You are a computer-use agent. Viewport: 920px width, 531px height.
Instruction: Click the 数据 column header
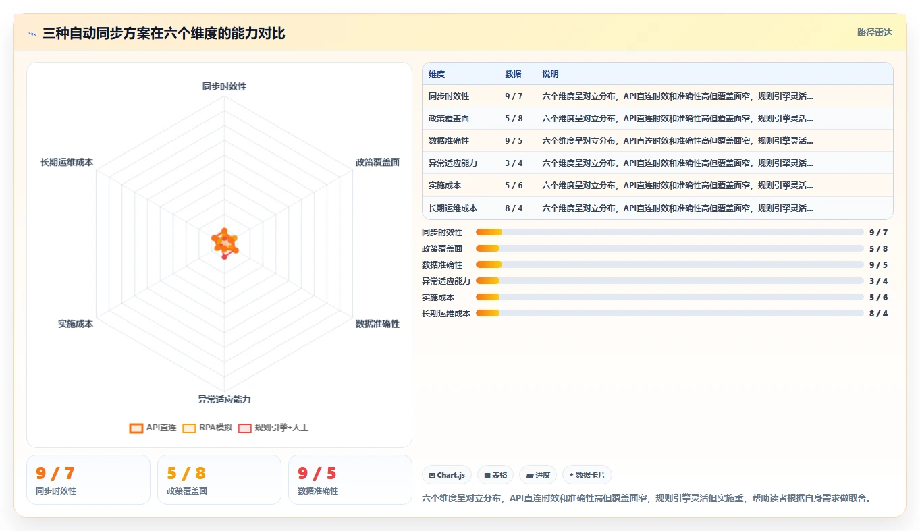point(513,74)
